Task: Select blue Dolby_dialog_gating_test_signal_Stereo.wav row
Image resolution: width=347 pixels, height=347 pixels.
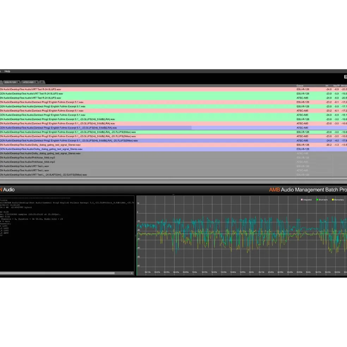Action: click(x=173, y=149)
